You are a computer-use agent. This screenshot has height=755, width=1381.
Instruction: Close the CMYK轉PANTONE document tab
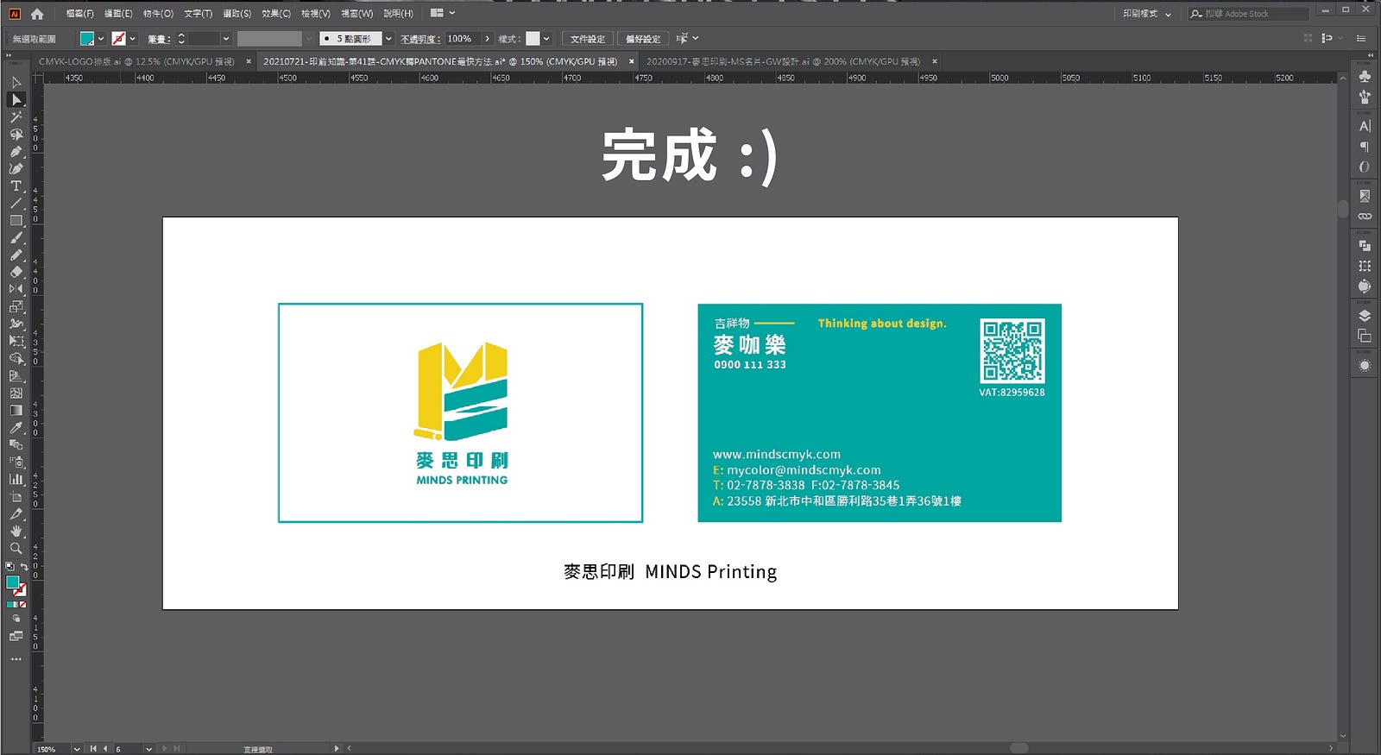coord(632,62)
